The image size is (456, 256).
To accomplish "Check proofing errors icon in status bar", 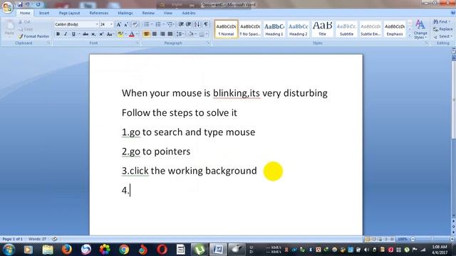I will [x=54, y=239].
